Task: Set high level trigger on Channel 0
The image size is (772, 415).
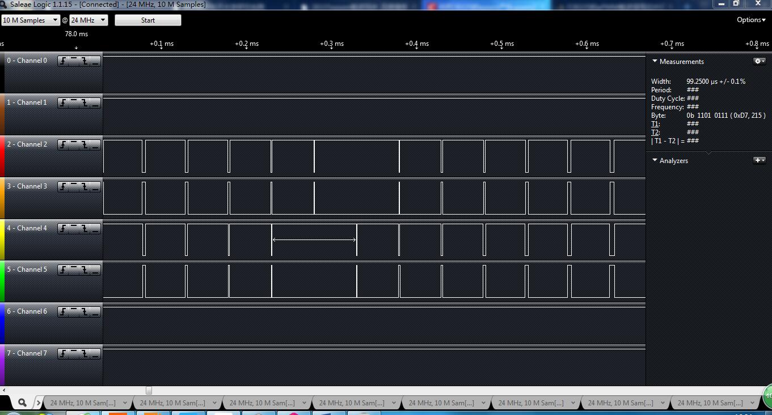Action: tap(73, 61)
